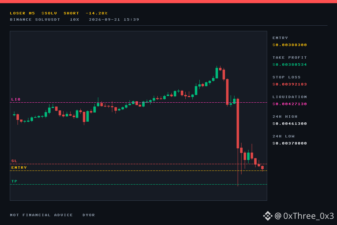Click the 24H LOW value $0.00378000
The height and width of the screenshot is (225, 337).
(290, 143)
